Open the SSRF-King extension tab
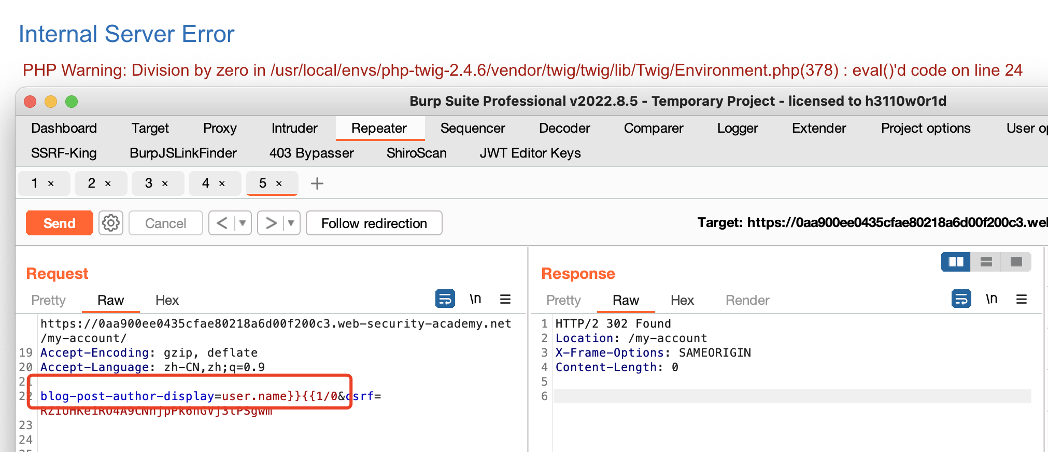The width and height of the screenshot is (1048, 452). (64, 153)
